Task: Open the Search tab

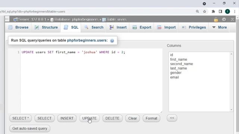Action: [94, 27]
